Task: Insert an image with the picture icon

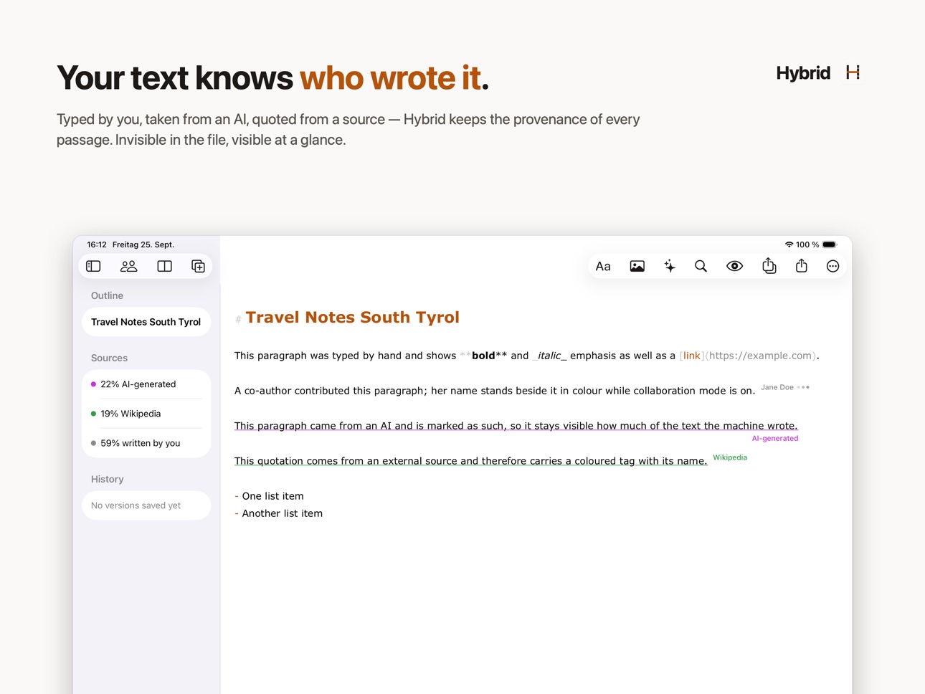Action: [x=637, y=266]
